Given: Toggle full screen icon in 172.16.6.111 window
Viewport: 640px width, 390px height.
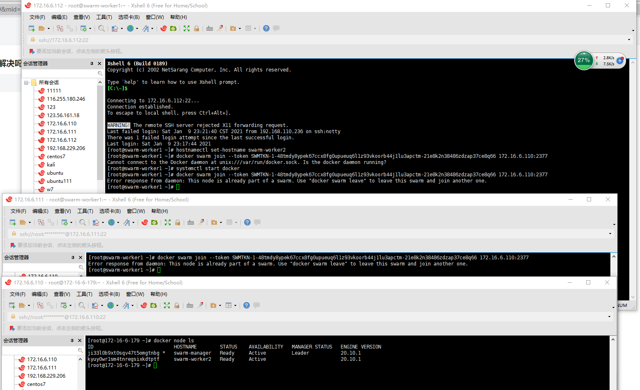Looking at the screenshot, I should click(x=168, y=222).
